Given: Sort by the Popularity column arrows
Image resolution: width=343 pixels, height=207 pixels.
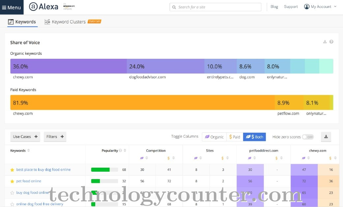Looking at the screenshot, I should [125, 151].
